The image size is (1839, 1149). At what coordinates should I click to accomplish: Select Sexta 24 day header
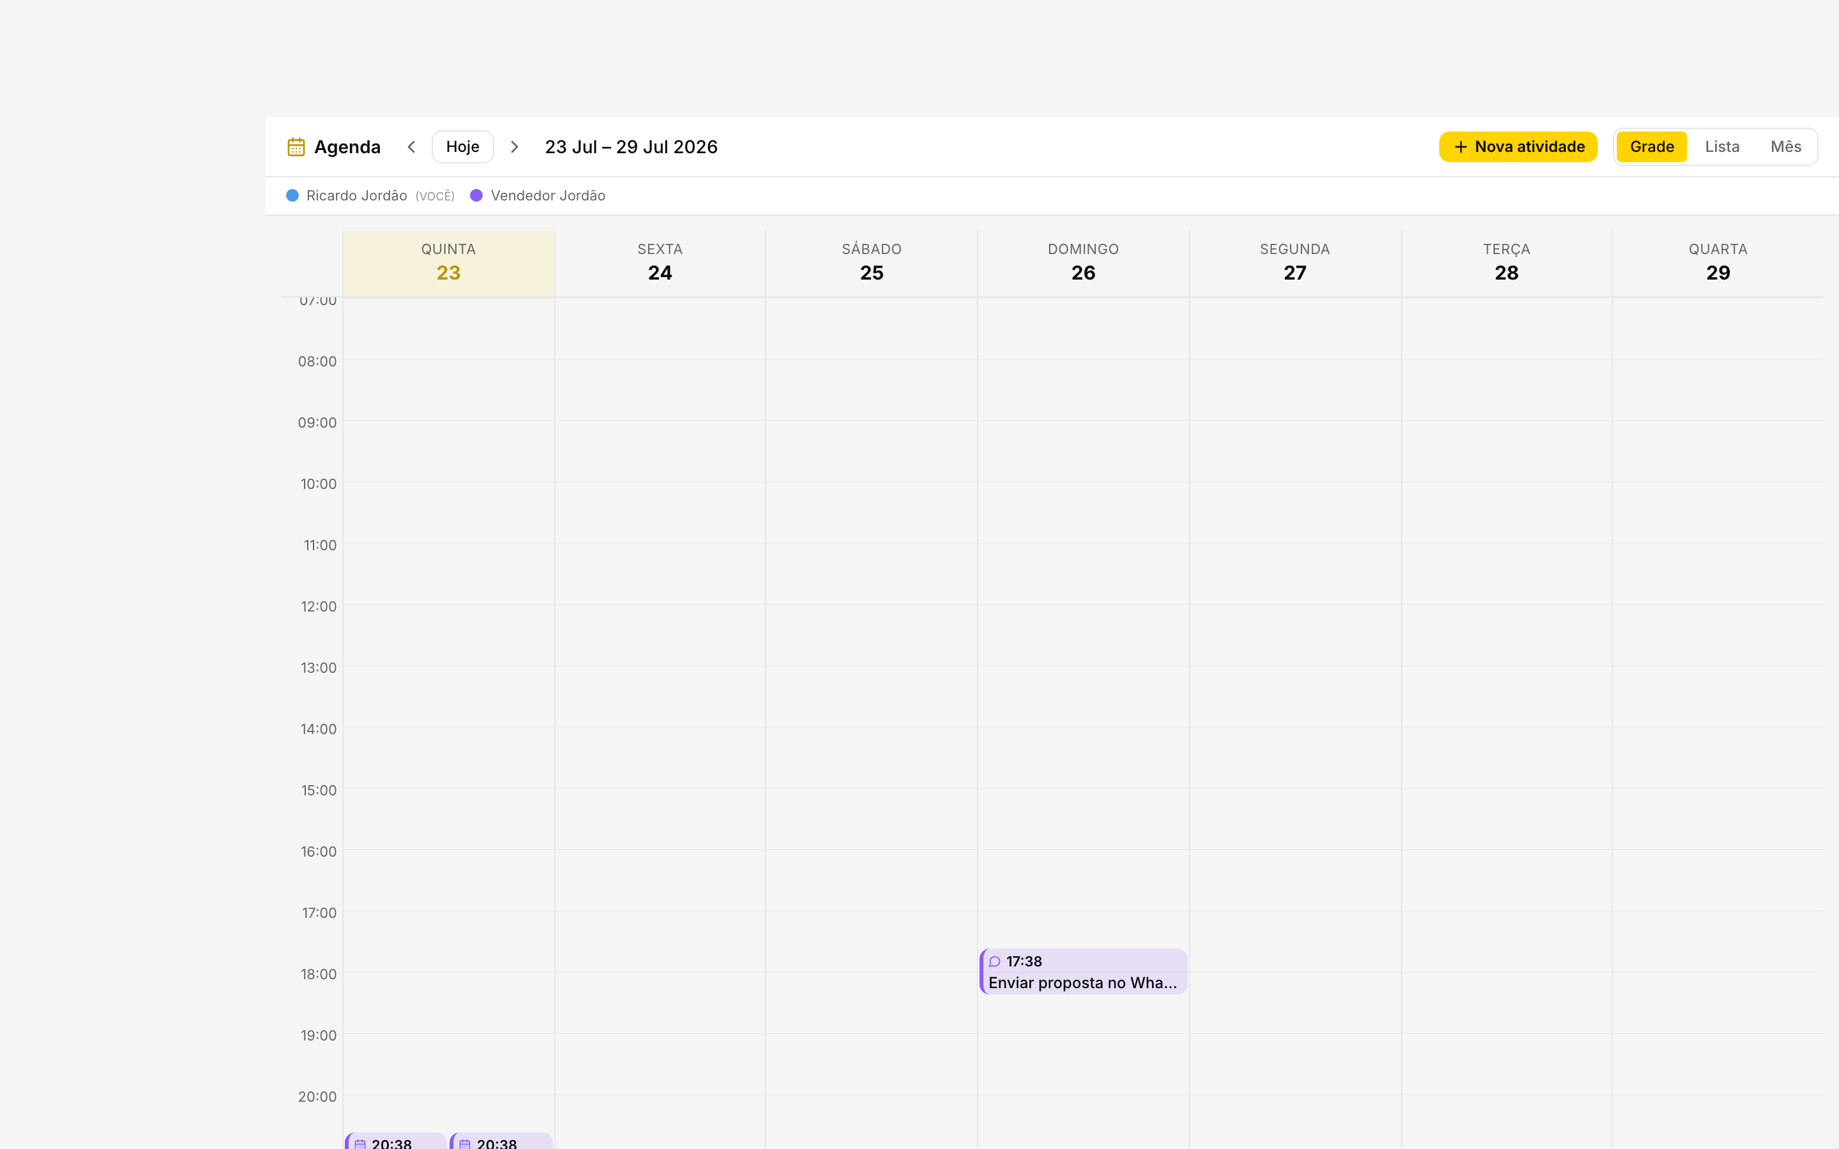[660, 263]
